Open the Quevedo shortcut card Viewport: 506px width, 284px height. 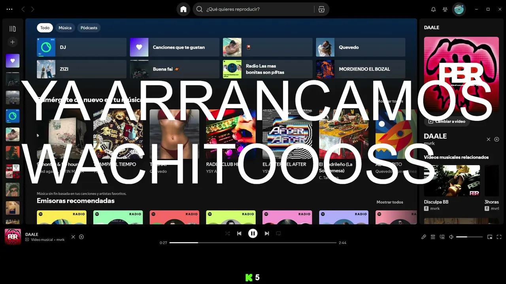click(x=361, y=47)
